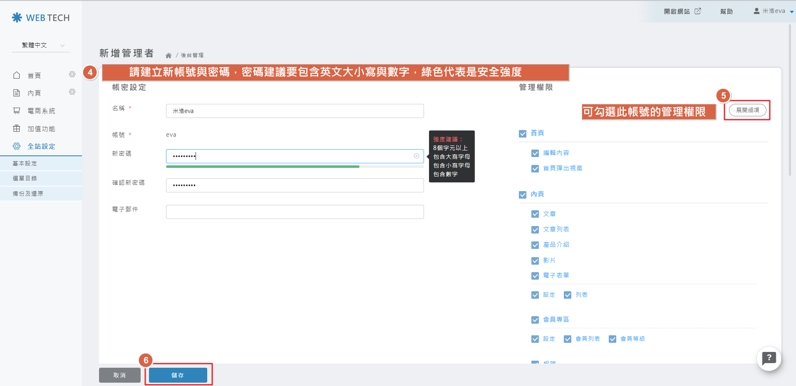Uncheck the 會員等級 permission checkbox
Image resolution: width=796 pixels, height=386 pixels.
[612, 339]
